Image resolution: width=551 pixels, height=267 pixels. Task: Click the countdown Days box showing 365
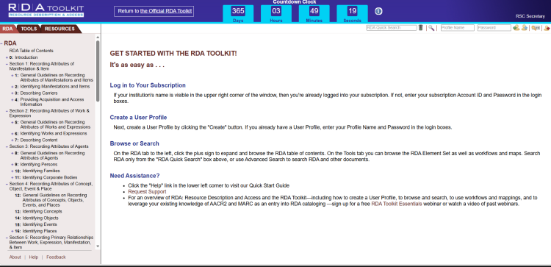pyautogui.click(x=238, y=14)
